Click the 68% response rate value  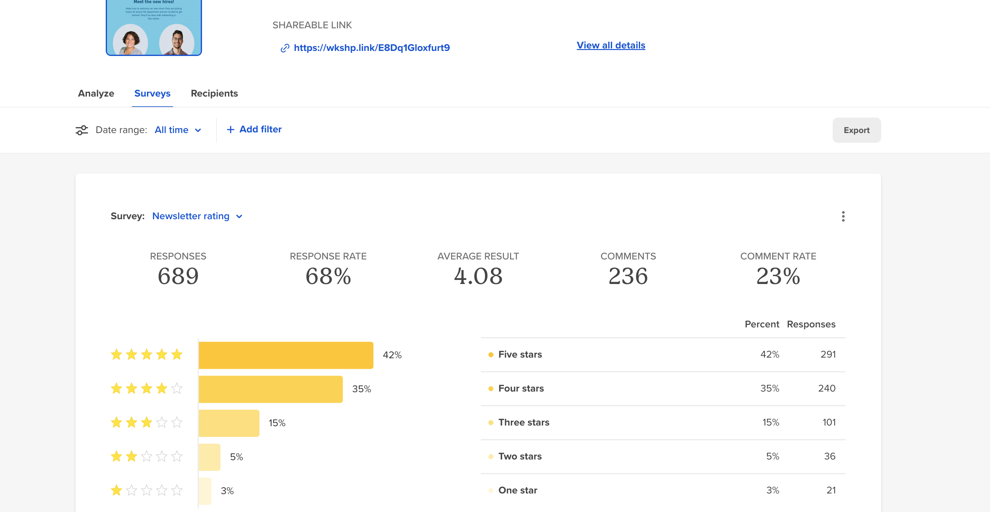[328, 276]
